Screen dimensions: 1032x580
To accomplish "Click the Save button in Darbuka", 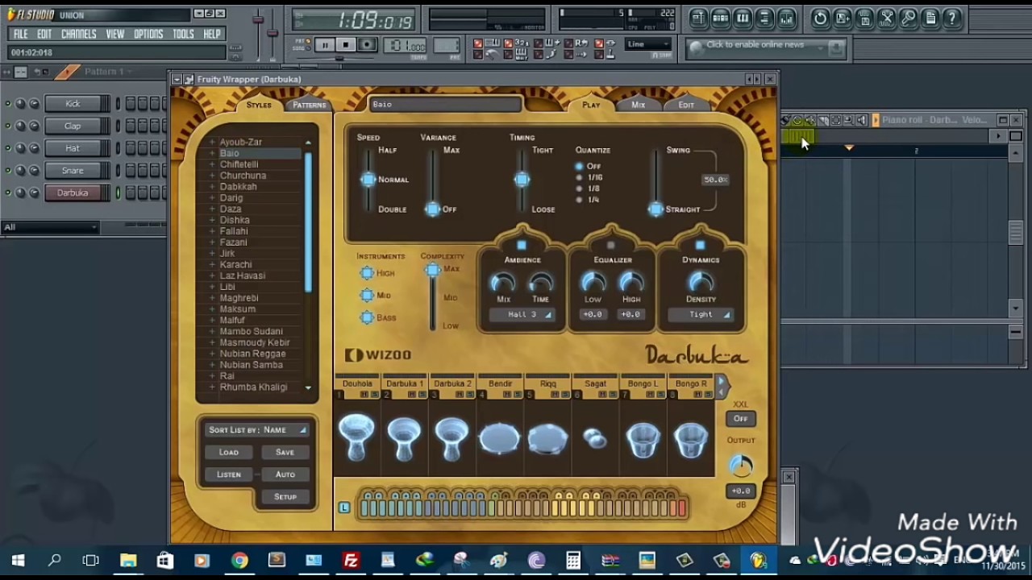I will point(285,452).
